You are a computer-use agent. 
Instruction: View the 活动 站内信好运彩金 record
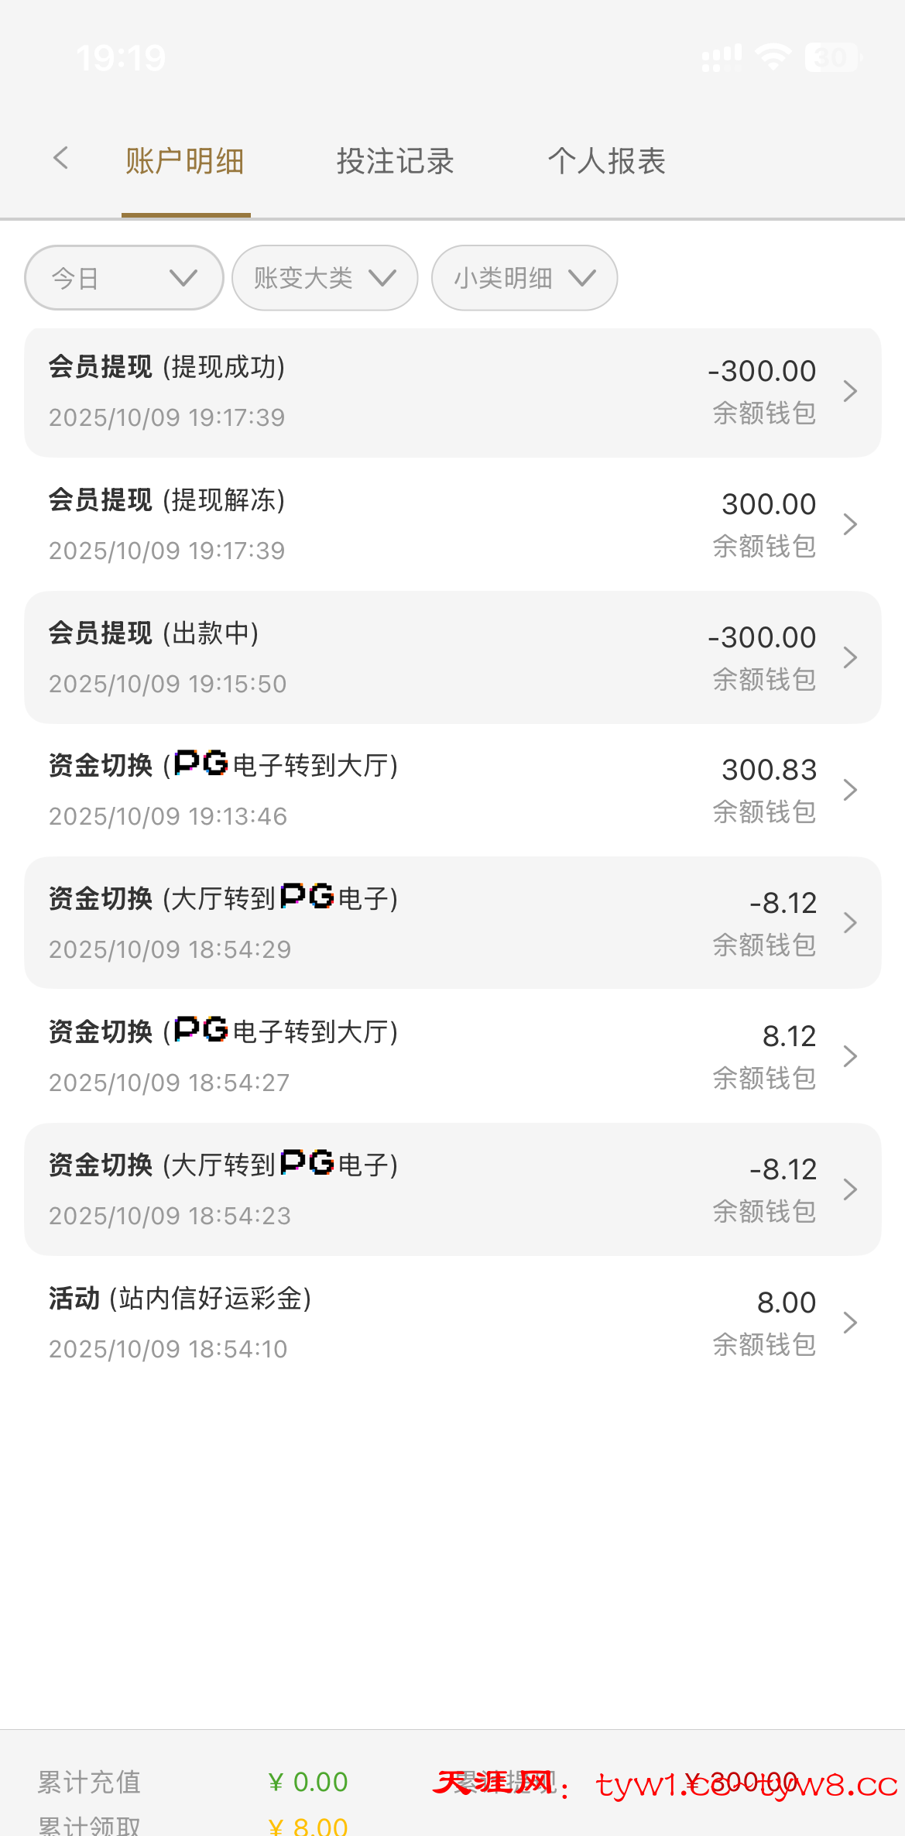[387, 1323]
